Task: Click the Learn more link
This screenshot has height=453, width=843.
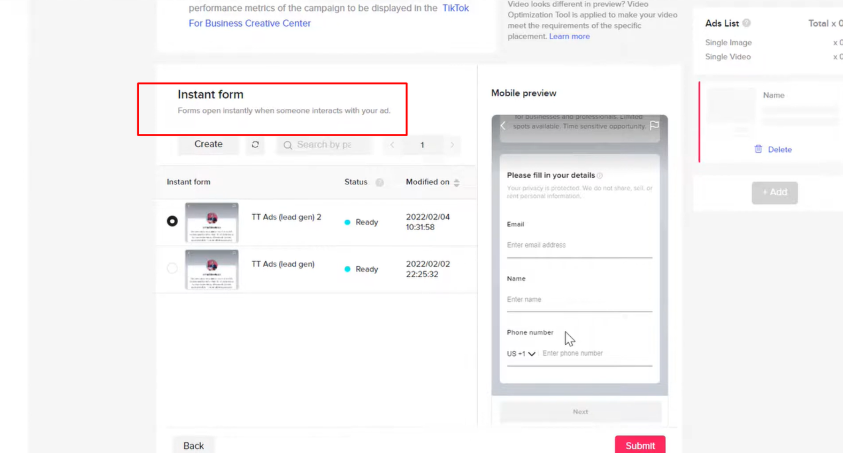Action: 569,36
